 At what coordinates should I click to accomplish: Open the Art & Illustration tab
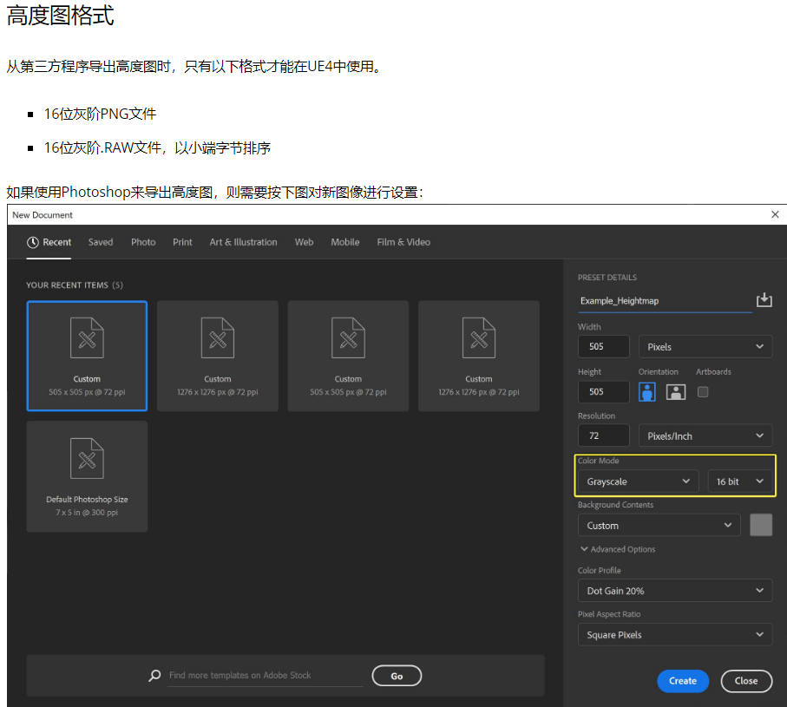[x=243, y=242]
